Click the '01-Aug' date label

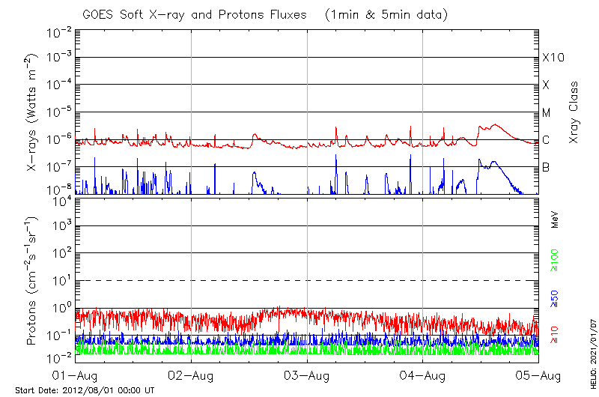(76, 374)
